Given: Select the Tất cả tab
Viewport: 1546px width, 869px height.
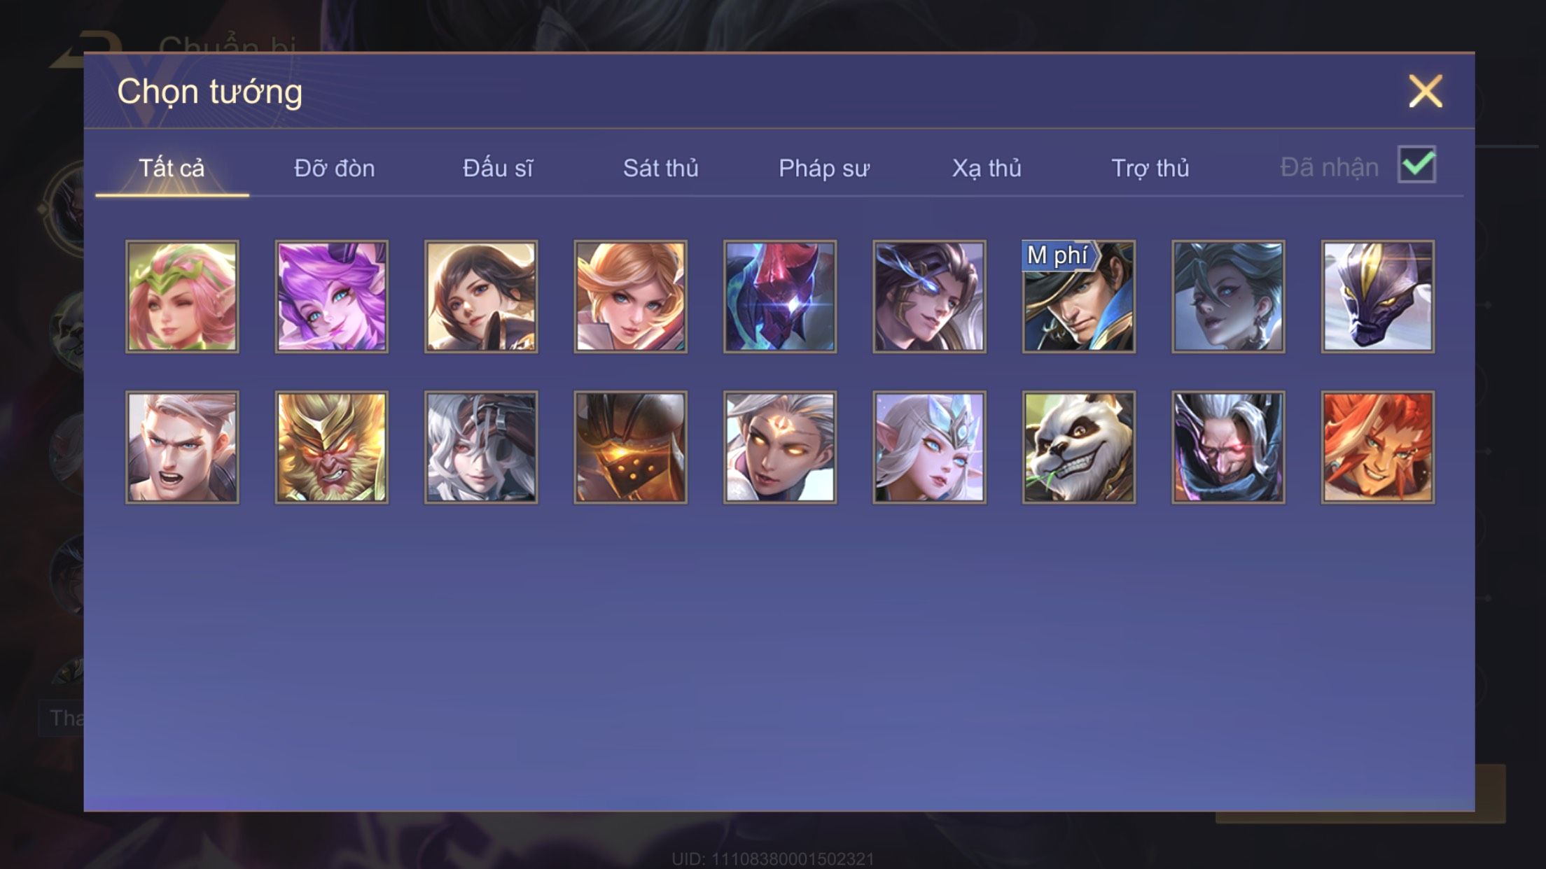Looking at the screenshot, I should tap(172, 168).
